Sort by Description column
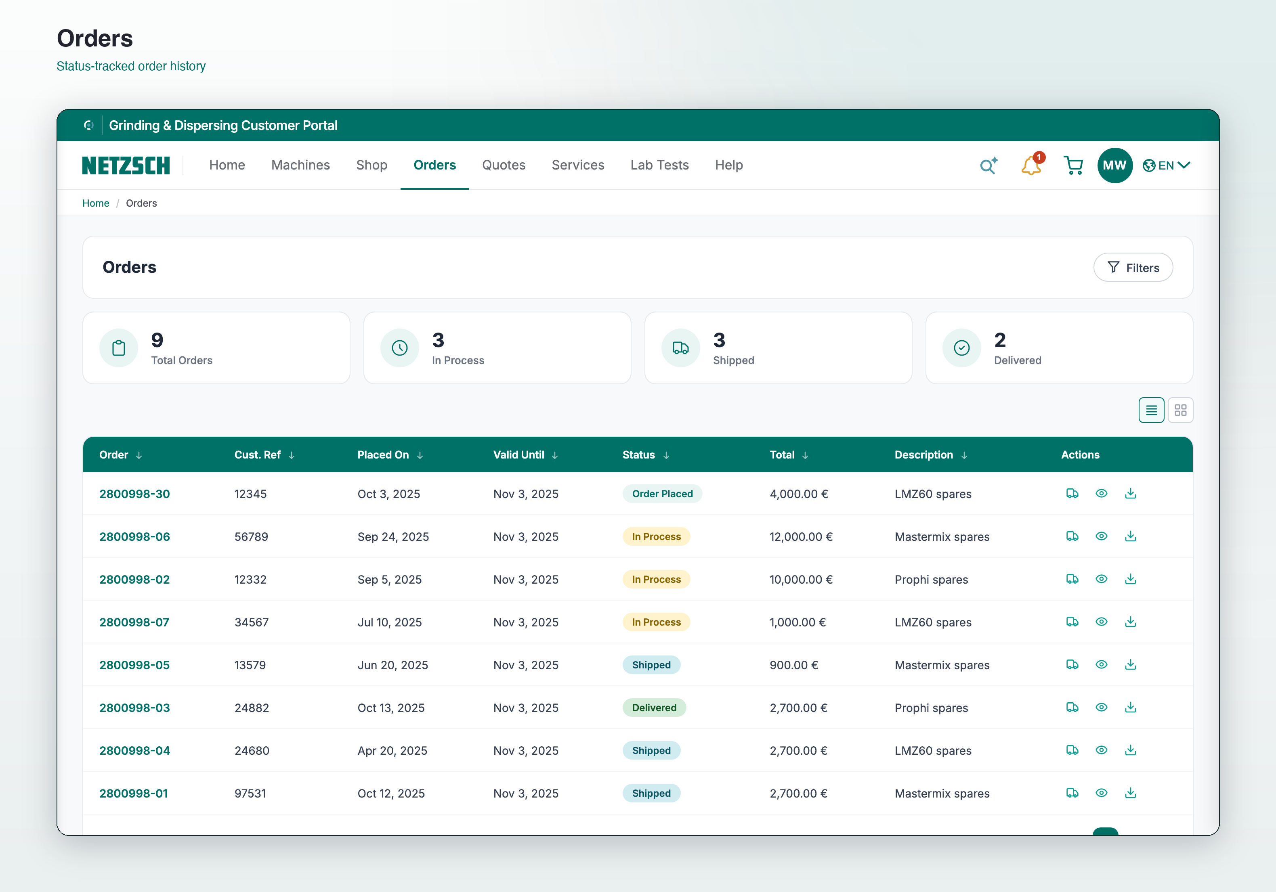The image size is (1276, 892). click(931, 455)
